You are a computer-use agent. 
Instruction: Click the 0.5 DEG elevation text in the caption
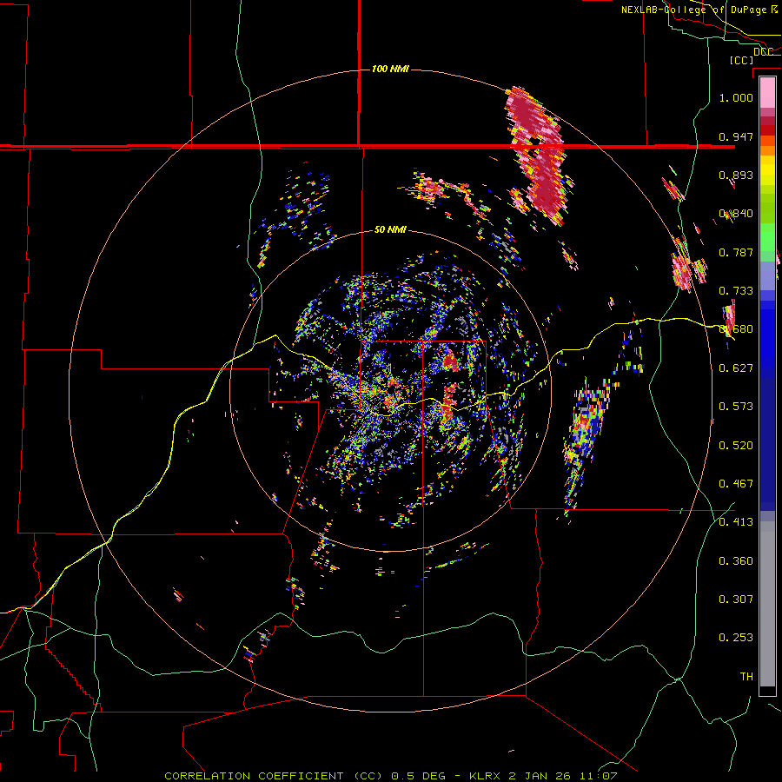pos(418,776)
